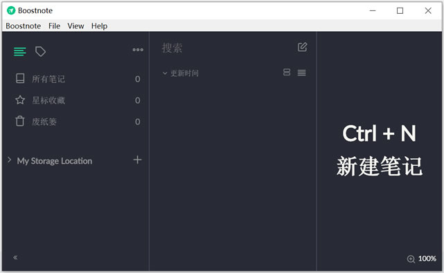Open the File menu
Image resolution: width=444 pixels, height=273 pixels.
pyautogui.click(x=54, y=26)
